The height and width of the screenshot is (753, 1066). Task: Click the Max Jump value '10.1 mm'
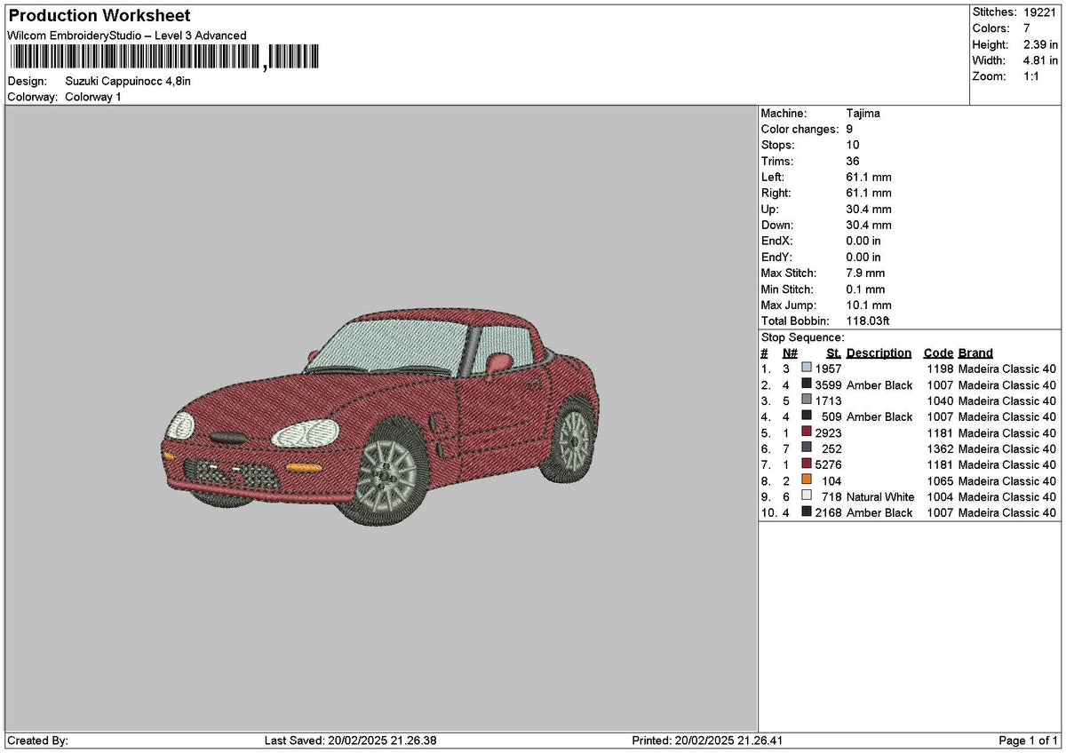pos(869,305)
